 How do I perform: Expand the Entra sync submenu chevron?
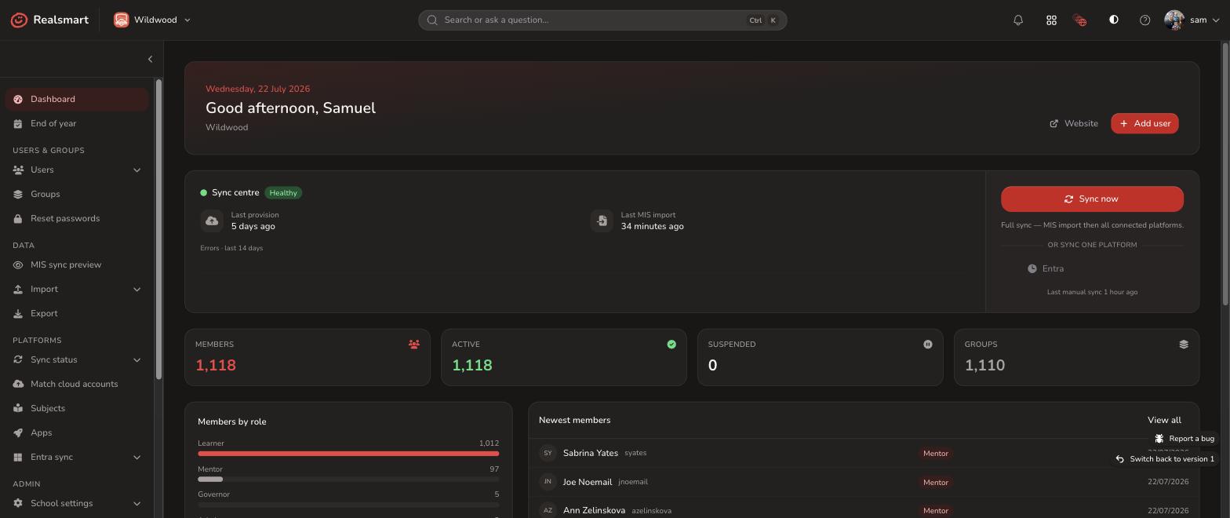click(136, 457)
